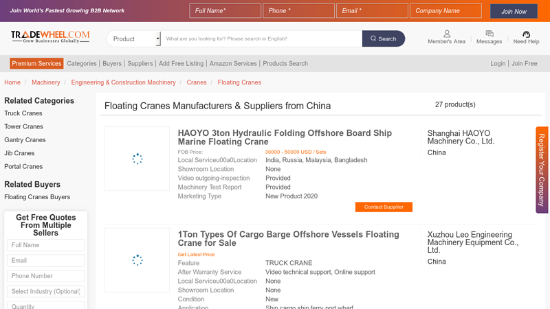Viewport: 550px width, 309px height.
Task: Click Register Your Company side tab
Action: click(x=542, y=170)
